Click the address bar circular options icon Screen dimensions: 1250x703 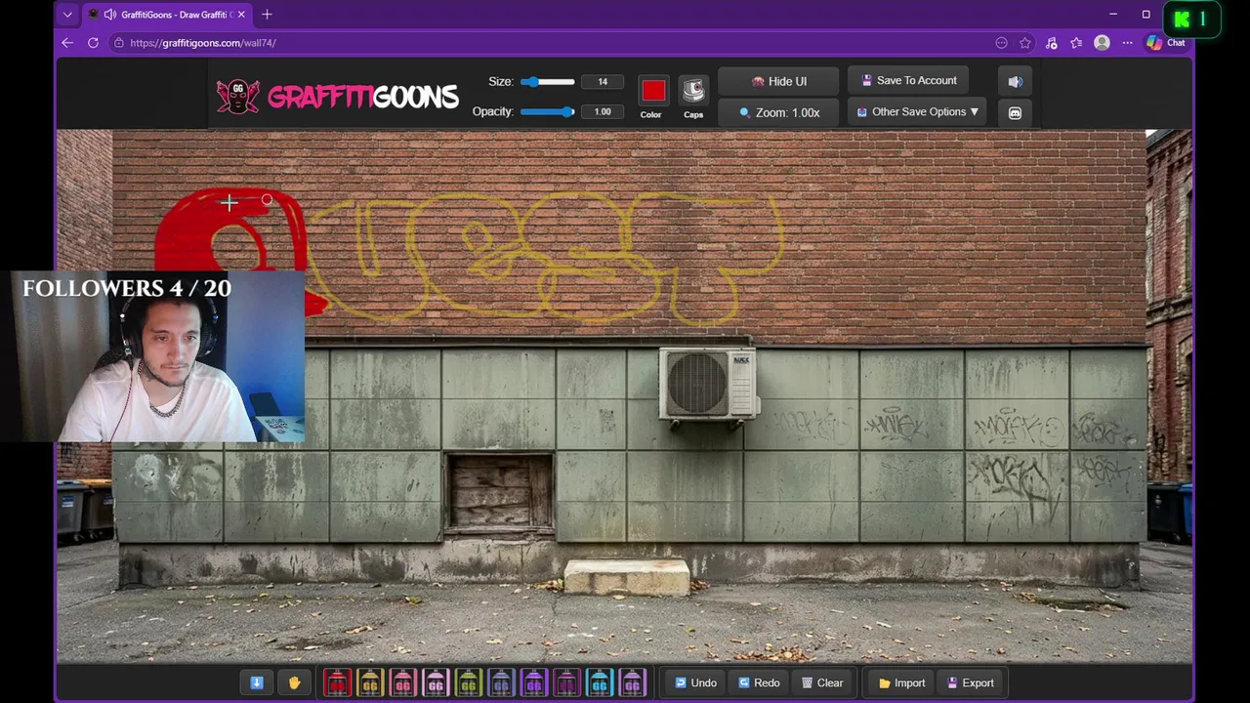click(x=1001, y=43)
